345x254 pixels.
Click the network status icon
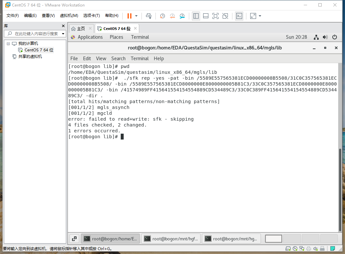point(316,37)
